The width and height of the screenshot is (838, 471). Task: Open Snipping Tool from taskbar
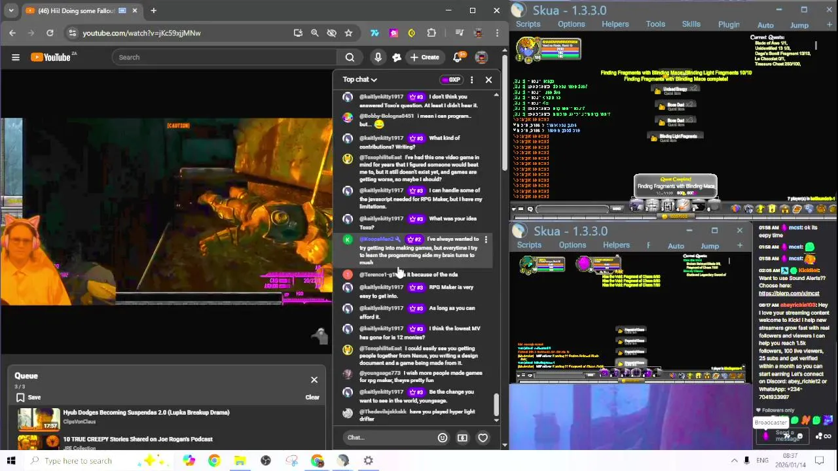(x=291, y=461)
